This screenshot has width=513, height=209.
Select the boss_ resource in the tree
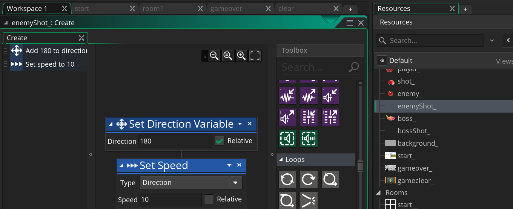[x=406, y=119]
